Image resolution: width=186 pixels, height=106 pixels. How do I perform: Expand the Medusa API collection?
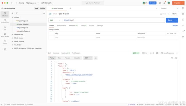coord(12,34)
